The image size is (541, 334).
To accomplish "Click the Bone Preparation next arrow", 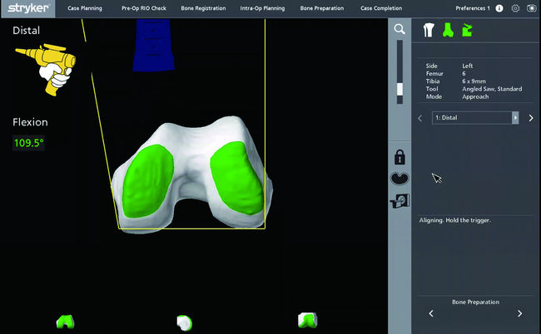I will click(x=520, y=313).
